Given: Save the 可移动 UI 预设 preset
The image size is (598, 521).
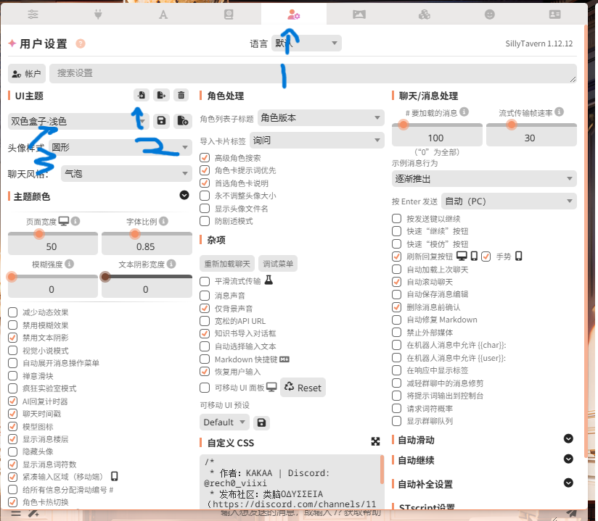Looking at the screenshot, I should 261,422.
